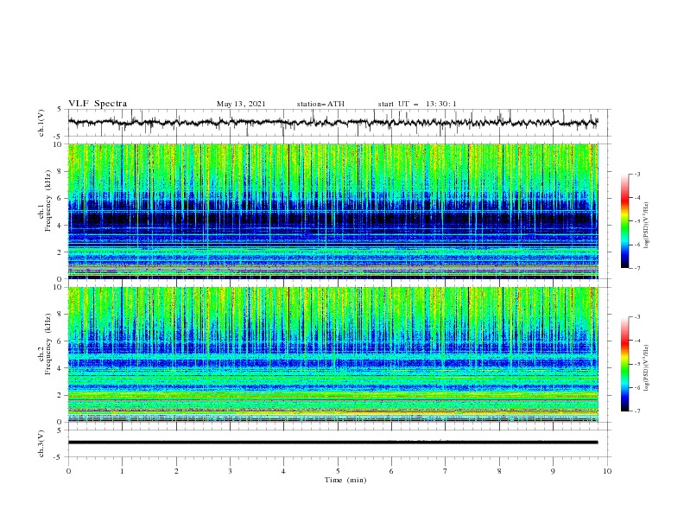Click the "-7" tick on the lower colorbar
684x529 pixels.
[636, 411]
